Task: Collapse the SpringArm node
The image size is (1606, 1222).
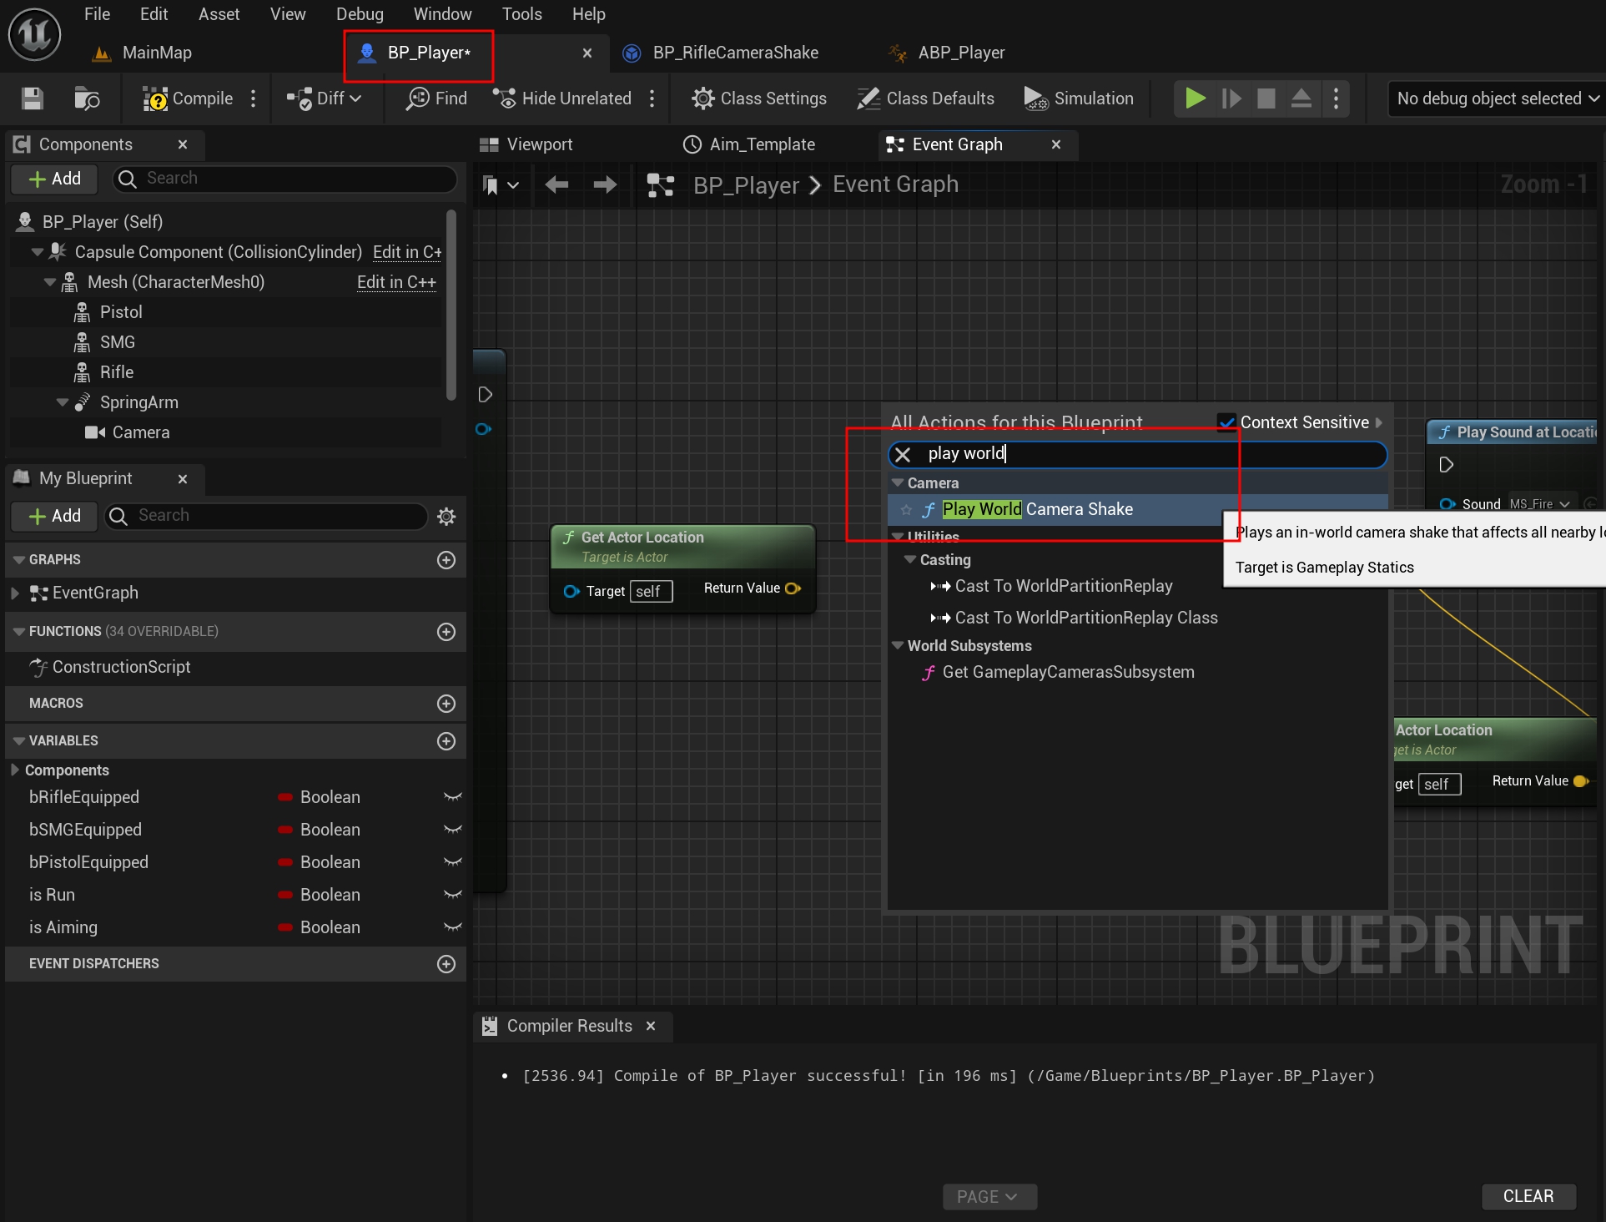Action: 62,401
